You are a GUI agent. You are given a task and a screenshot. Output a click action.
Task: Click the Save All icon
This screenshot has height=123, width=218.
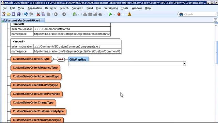point(19,14)
